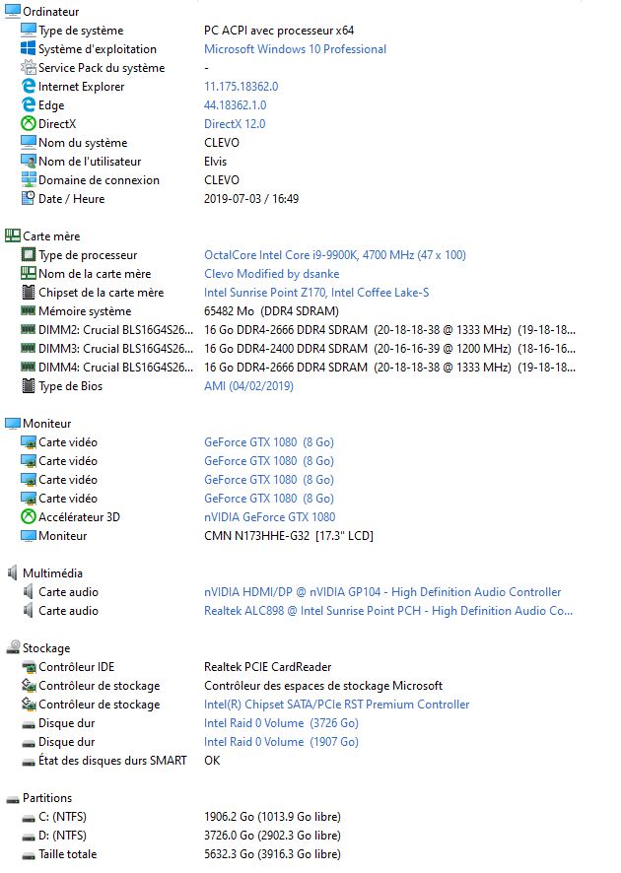This screenshot has height=873, width=621.
Task: Click the PC ACPI avec processeur x64 value
Action: [279, 31]
